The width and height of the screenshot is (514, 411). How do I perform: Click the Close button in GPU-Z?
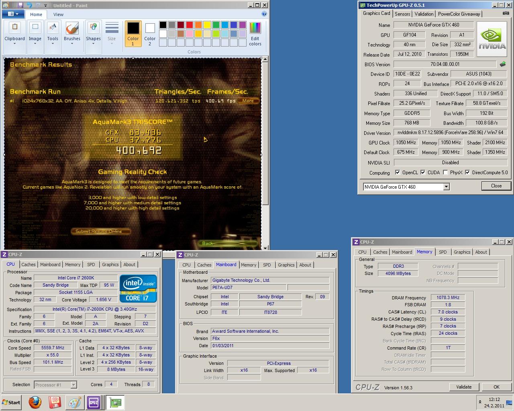click(496, 186)
